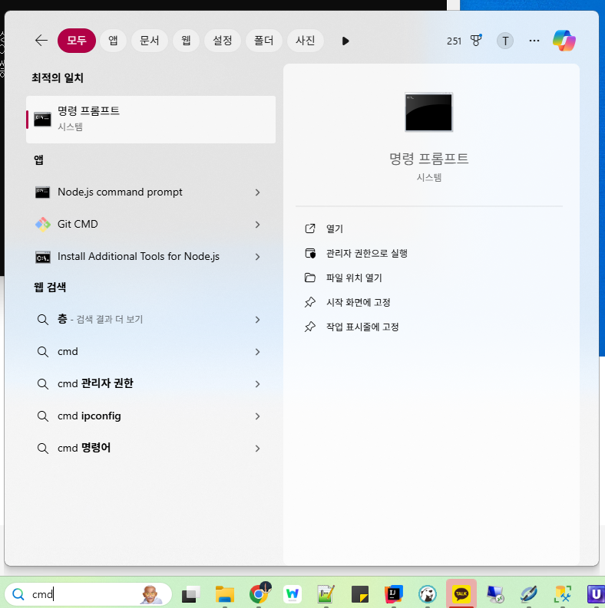Viewport: 605px width, 608px height.
Task: Click the 251 rewards points count
Action: (454, 41)
